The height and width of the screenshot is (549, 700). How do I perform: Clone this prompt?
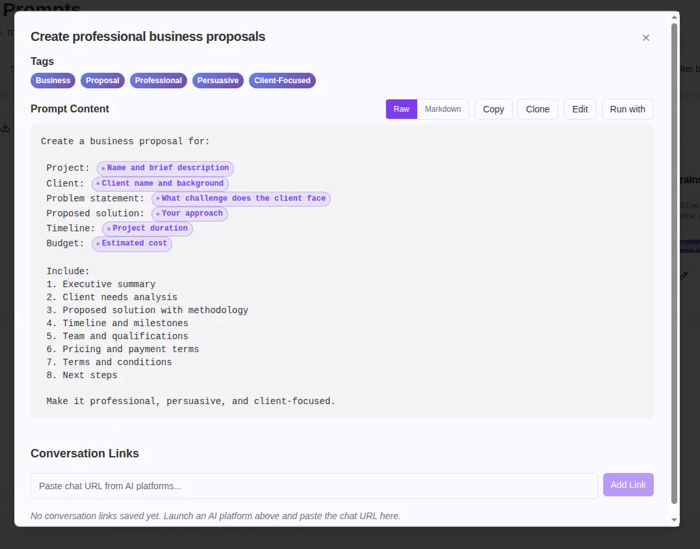[x=538, y=109]
